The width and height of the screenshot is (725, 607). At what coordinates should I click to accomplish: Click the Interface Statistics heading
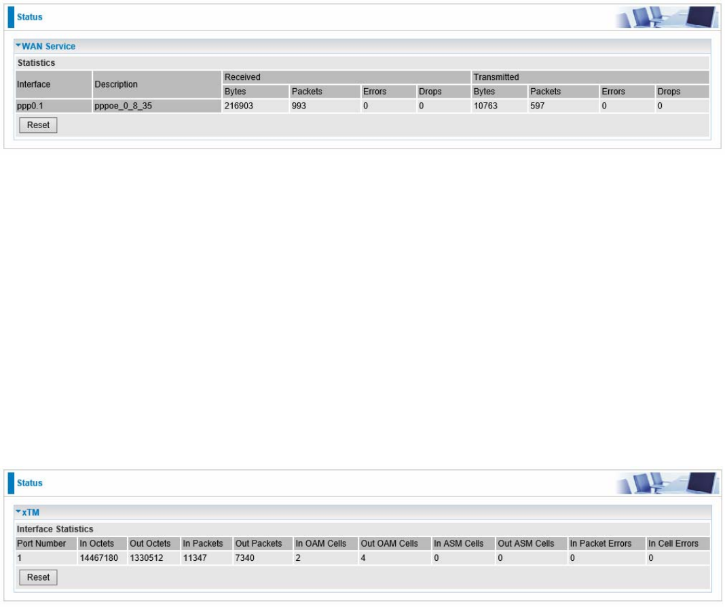pos(55,529)
